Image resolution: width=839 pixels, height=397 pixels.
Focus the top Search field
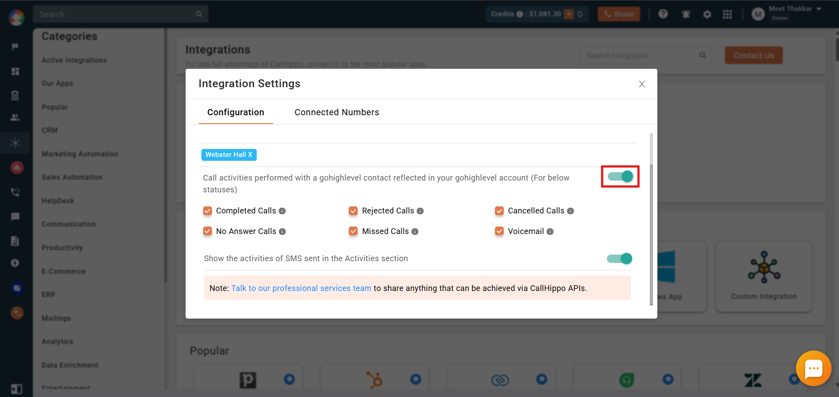(121, 14)
